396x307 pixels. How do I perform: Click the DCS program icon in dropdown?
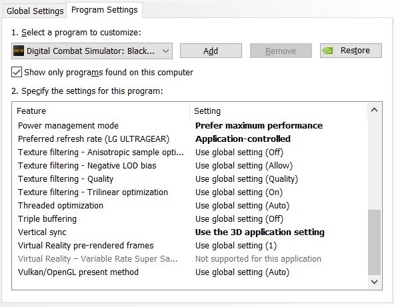pyautogui.click(x=19, y=51)
